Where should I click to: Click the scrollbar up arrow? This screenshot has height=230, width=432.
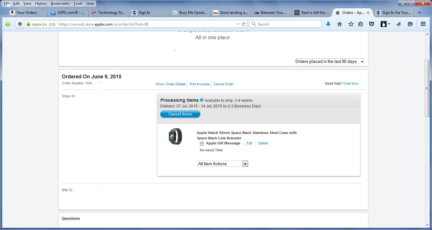click(427, 34)
